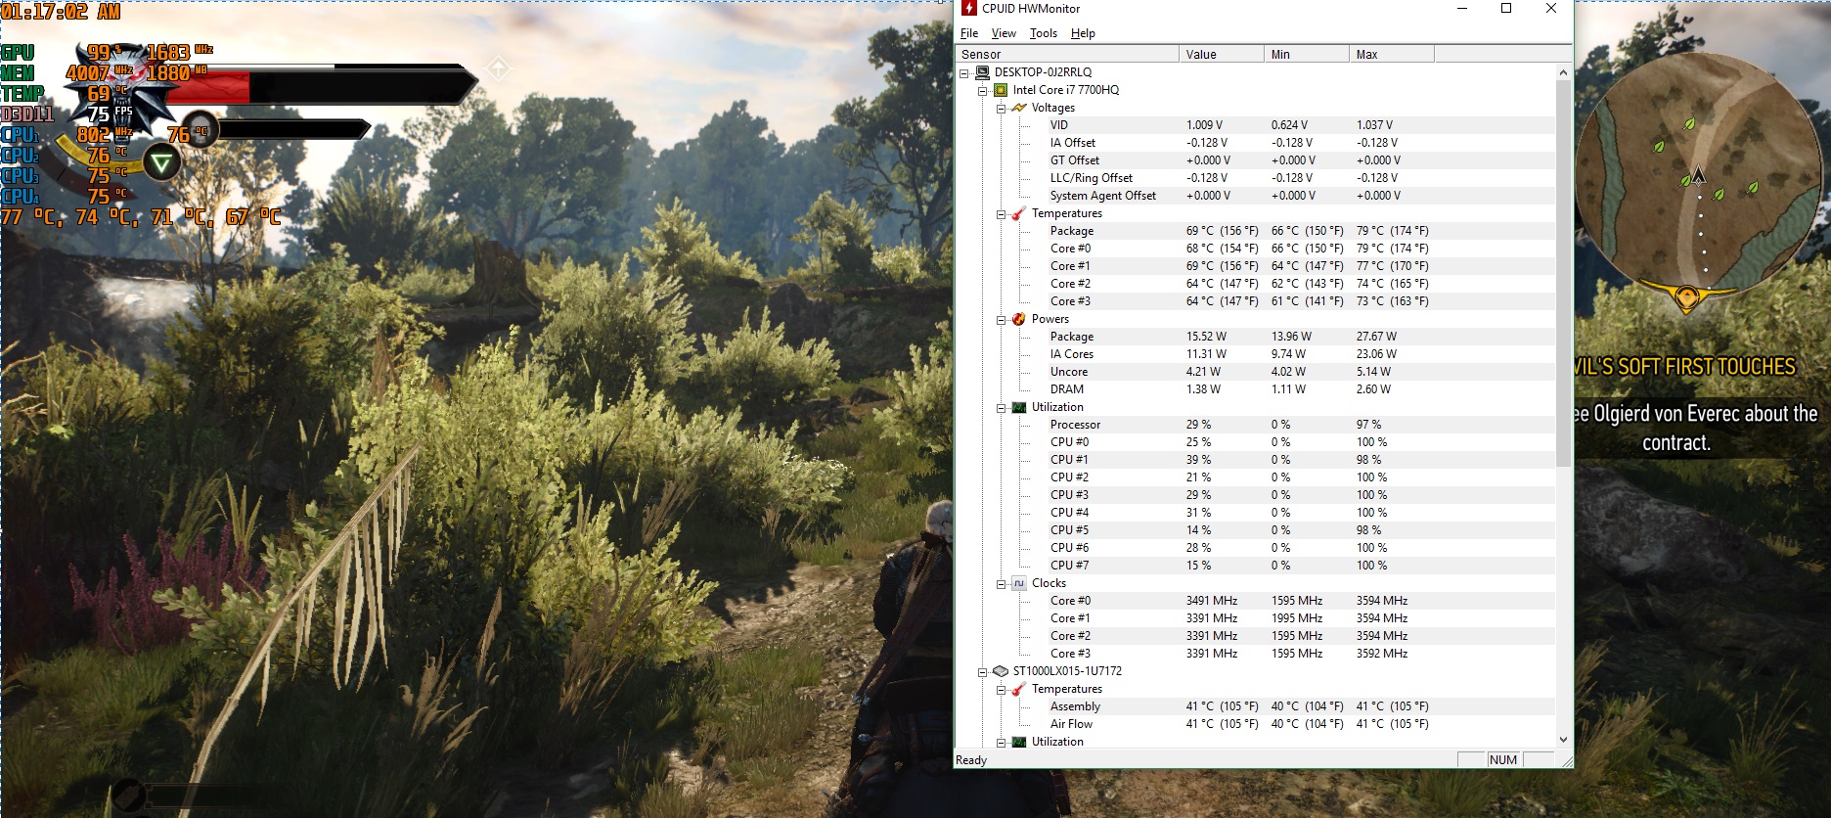This screenshot has height=818, width=1831.
Task: Click the DESKTOP-0J2RRLQ computer icon
Action: click(982, 72)
